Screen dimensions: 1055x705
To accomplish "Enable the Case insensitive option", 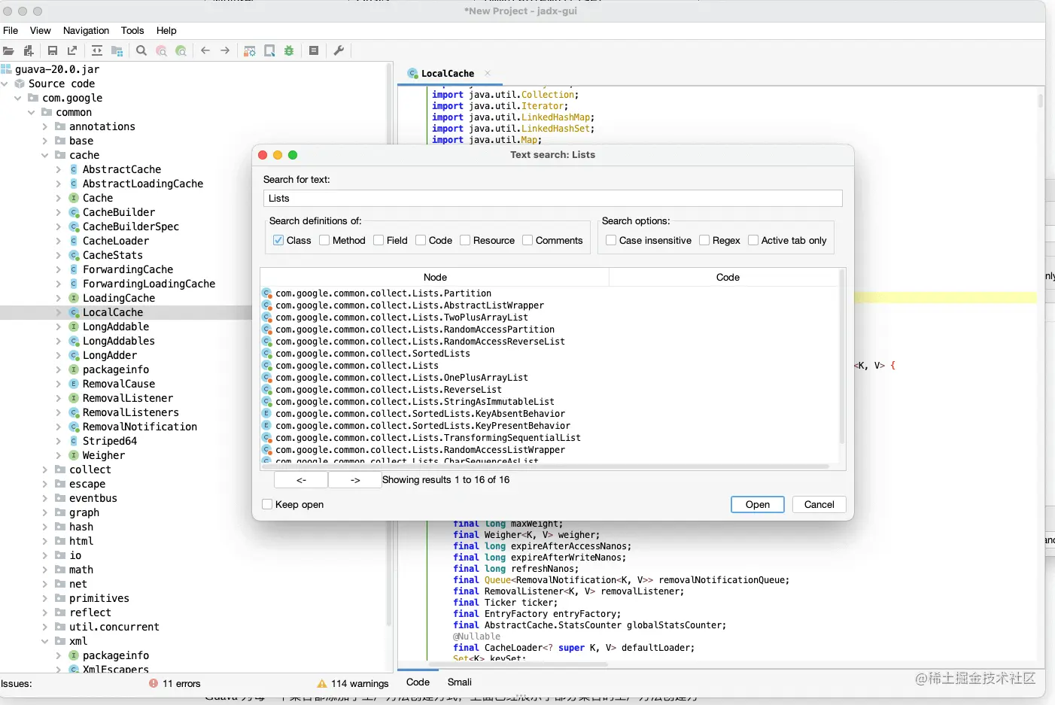I will 611,240.
